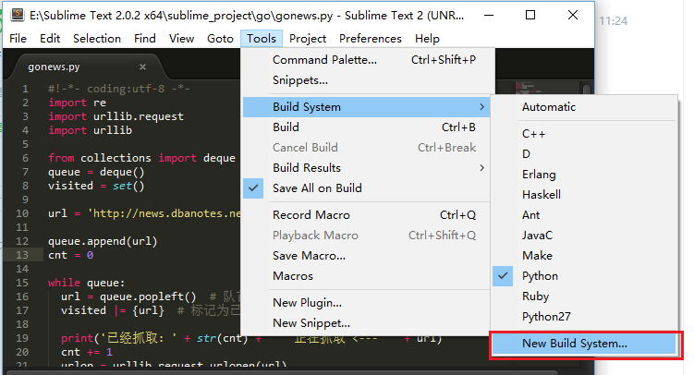Click line number 13 in gutter
This screenshot has width=694, height=375.
tap(22, 255)
